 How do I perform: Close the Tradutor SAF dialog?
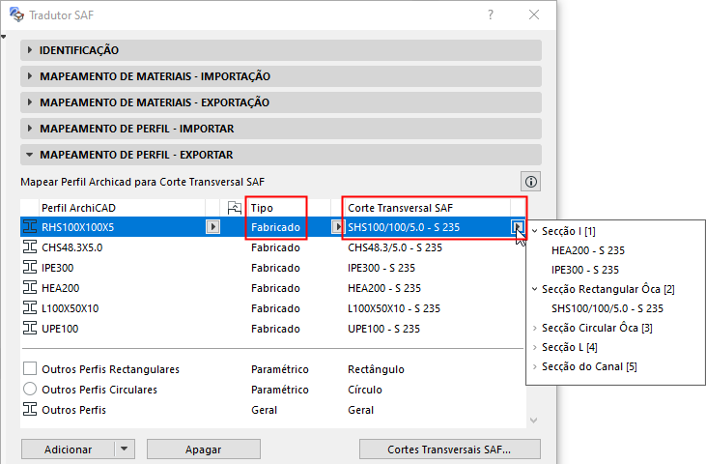[534, 14]
